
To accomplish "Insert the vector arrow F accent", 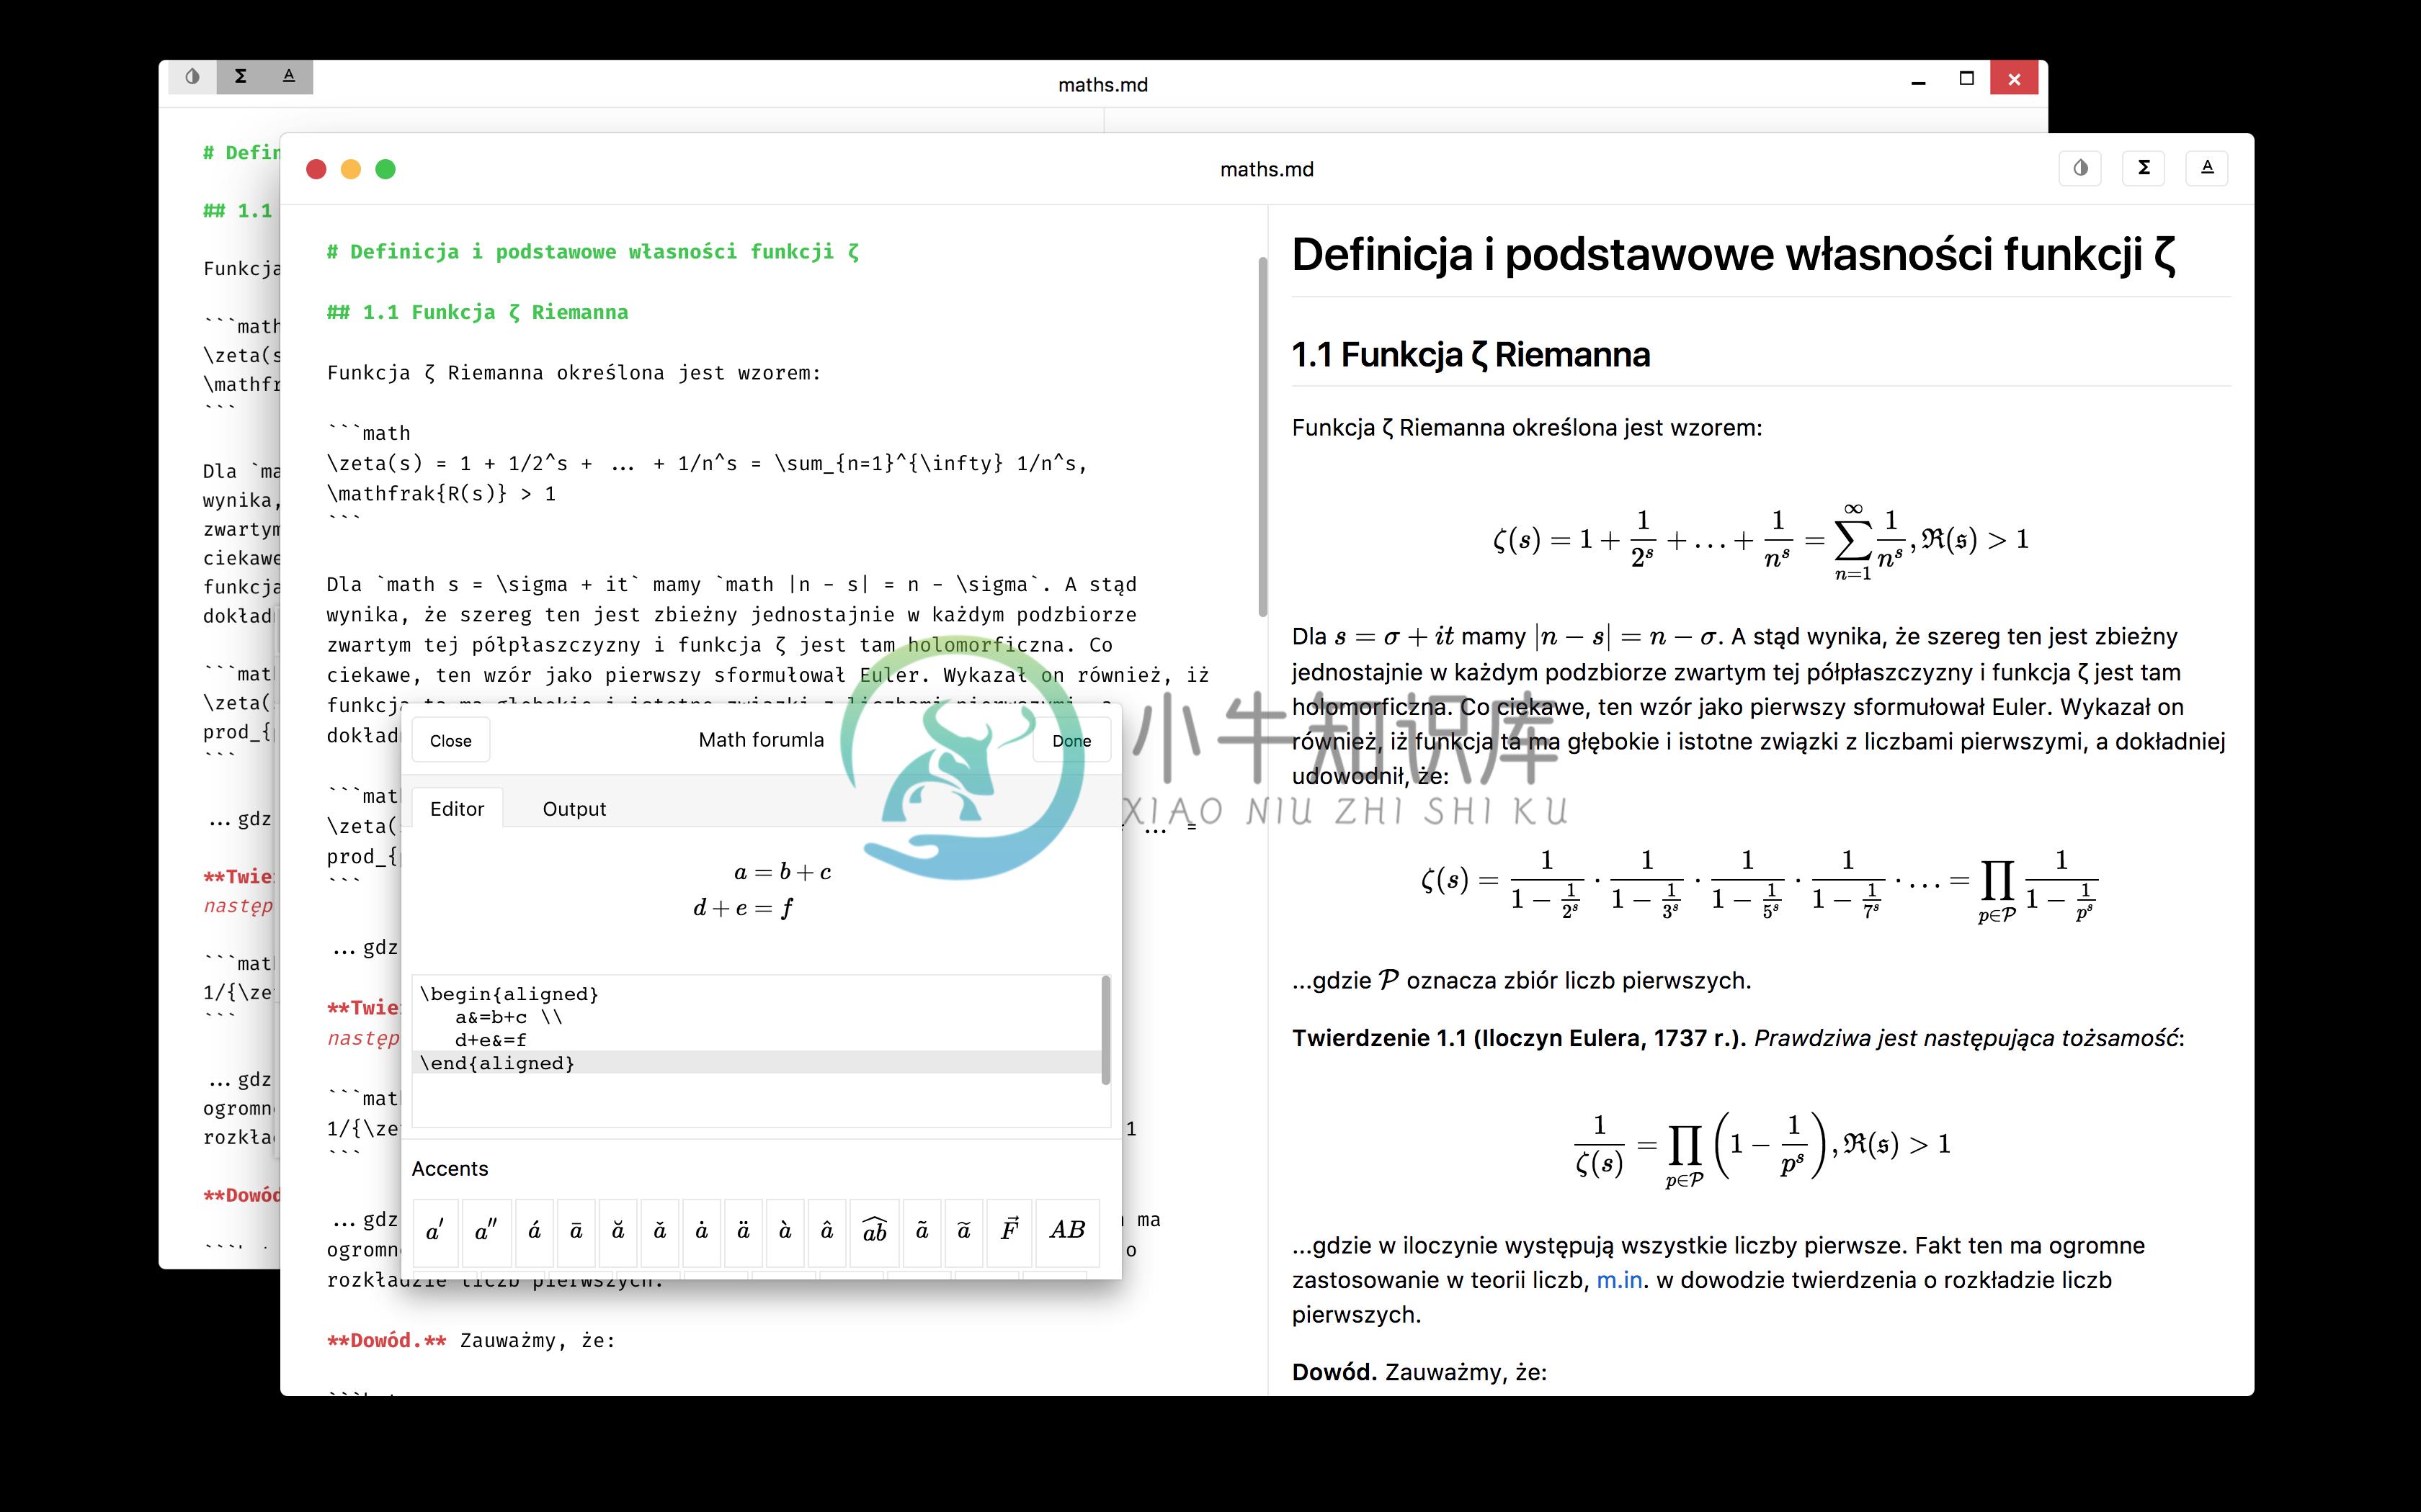I will [1009, 1231].
